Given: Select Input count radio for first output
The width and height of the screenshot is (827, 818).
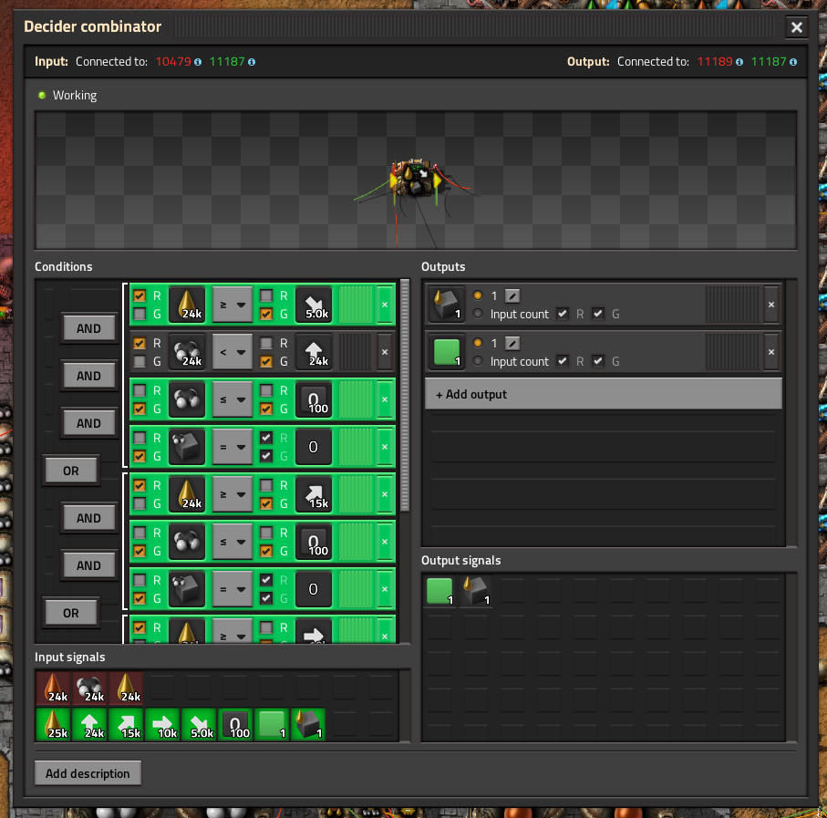Looking at the screenshot, I should (x=478, y=314).
